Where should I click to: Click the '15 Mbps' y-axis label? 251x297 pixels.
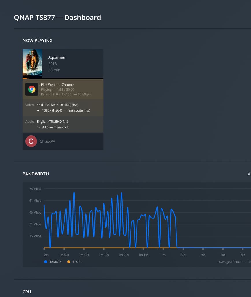point(35,236)
